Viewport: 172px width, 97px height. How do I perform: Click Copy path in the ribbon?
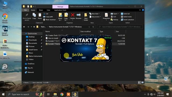[x=48, y=17]
